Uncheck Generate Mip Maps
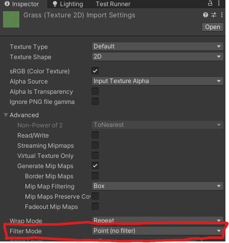The image size is (229, 243). 95,166
